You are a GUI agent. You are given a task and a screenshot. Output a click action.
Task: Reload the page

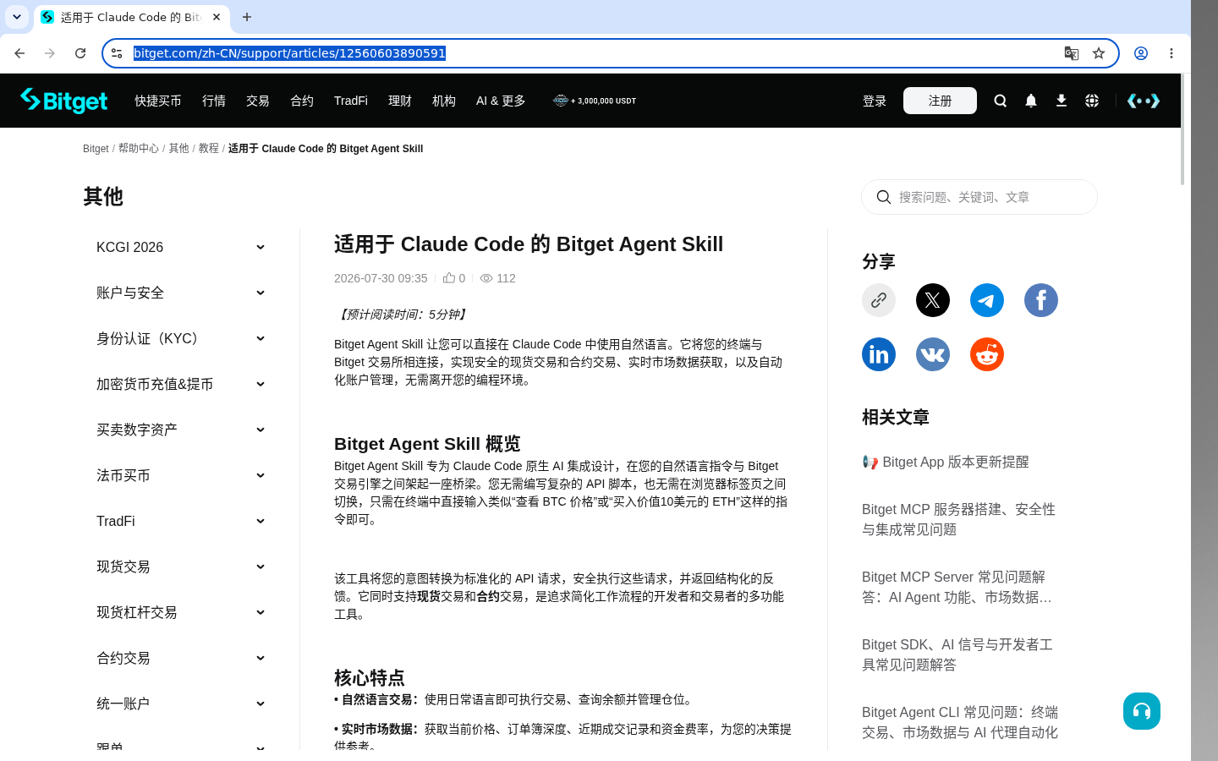pos(80,53)
